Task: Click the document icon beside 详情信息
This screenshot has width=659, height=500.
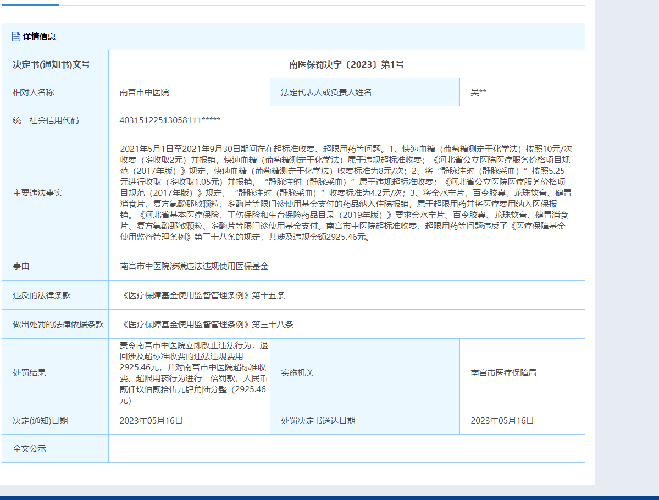Action: pyautogui.click(x=16, y=37)
